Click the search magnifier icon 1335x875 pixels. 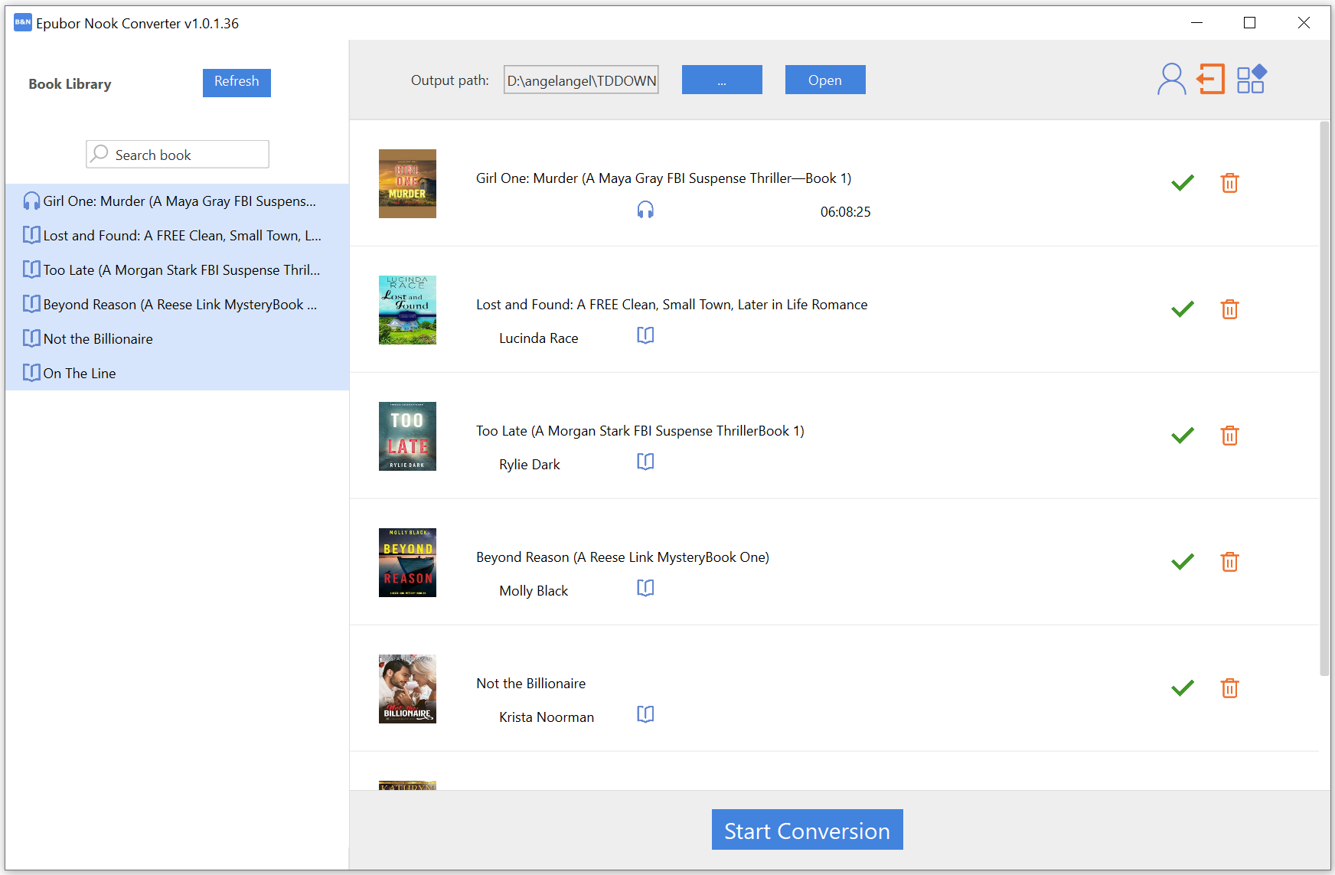pyautogui.click(x=100, y=154)
